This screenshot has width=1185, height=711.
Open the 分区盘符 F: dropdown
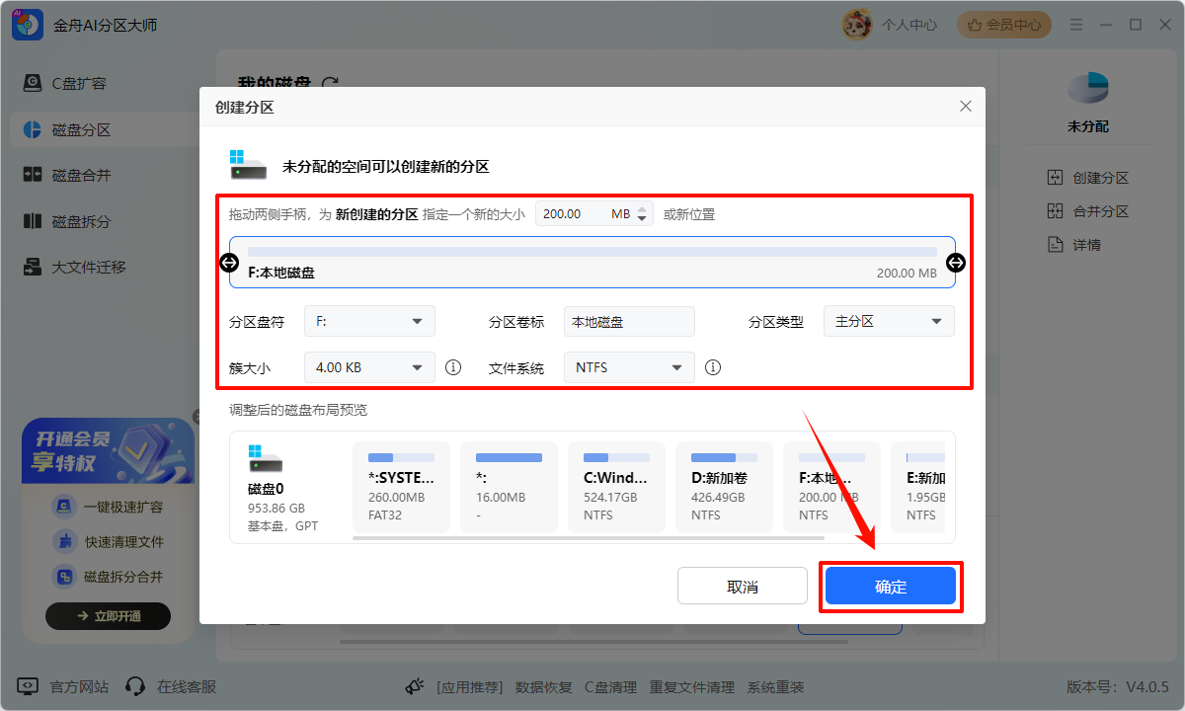(368, 320)
